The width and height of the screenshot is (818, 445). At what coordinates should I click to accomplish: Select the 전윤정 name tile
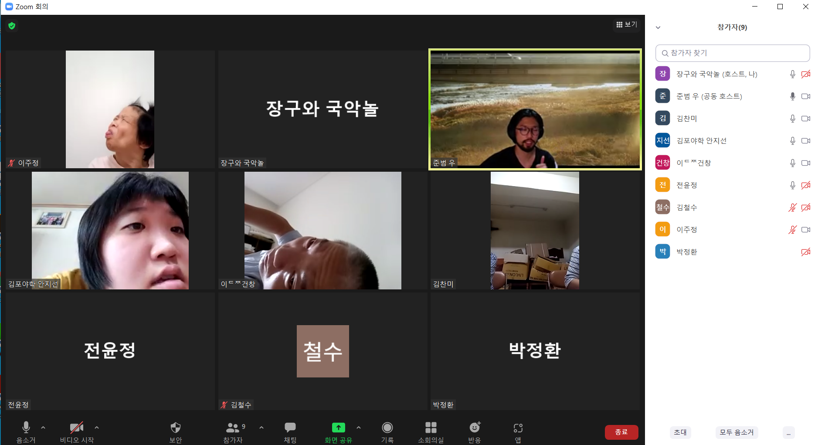pyautogui.click(x=110, y=351)
